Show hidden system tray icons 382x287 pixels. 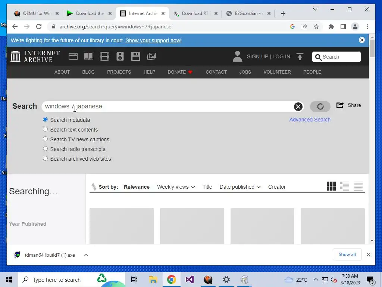tap(316, 280)
